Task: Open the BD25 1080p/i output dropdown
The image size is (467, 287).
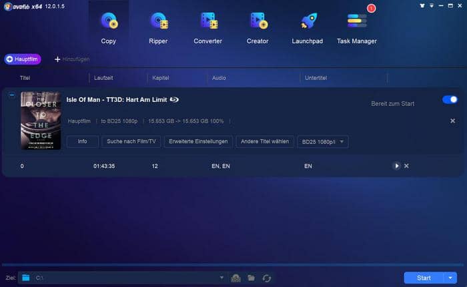Action: (x=323, y=142)
